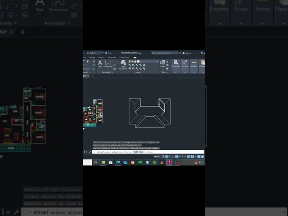Select the Linear dimension icon
The width and height of the screenshot is (288, 216).
pyautogui.click(x=115, y=62)
